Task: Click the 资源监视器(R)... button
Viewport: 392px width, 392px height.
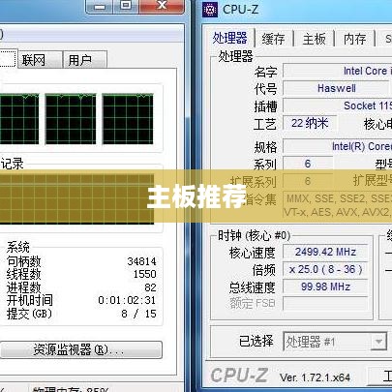Action: (81, 349)
